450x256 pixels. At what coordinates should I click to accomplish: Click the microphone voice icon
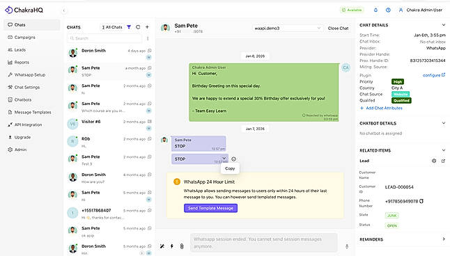point(347,246)
